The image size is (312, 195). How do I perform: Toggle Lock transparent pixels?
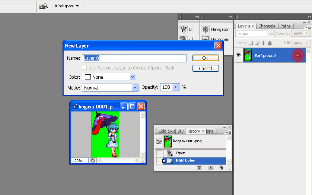[x=251, y=43]
